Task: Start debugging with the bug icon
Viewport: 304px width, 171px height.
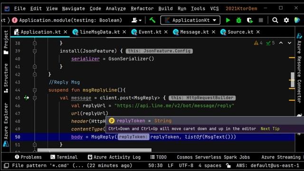Action: tap(238, 20)
